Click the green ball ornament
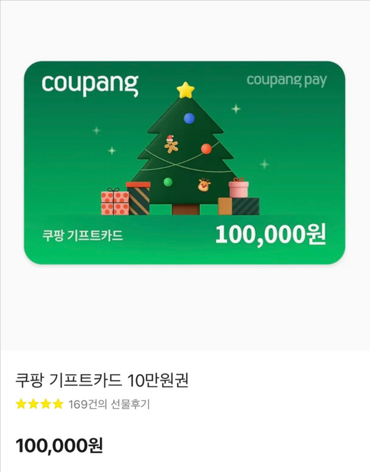The height and width of the screenshot is (472, 370). [x=168, y=182]
